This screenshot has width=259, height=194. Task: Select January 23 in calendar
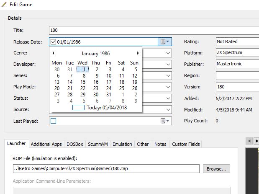tap(96, 88)
